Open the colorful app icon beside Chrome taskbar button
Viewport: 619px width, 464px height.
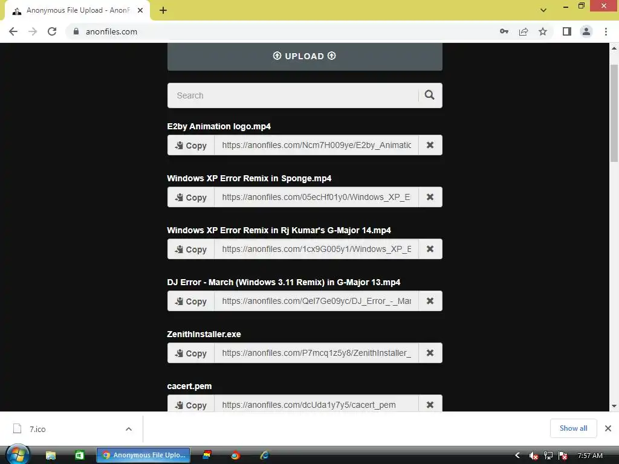[x=207, y=456]
